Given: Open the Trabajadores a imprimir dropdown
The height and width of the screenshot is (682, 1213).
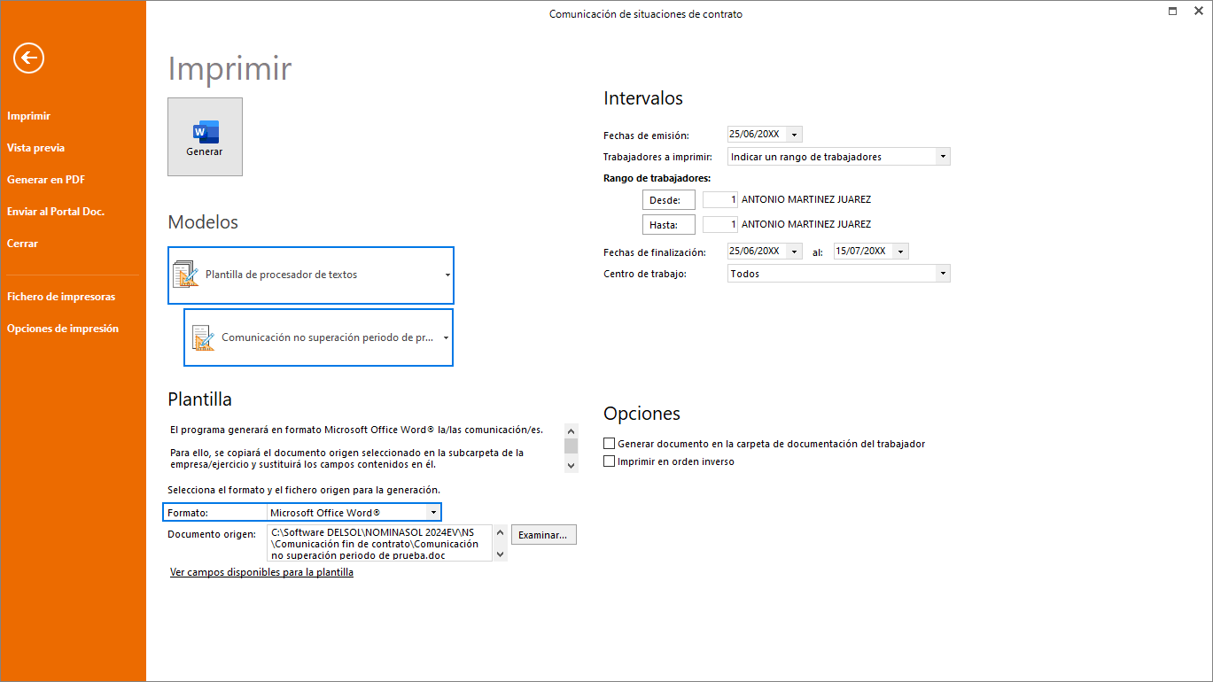Looking at the screenshot, I should (943, 157).
